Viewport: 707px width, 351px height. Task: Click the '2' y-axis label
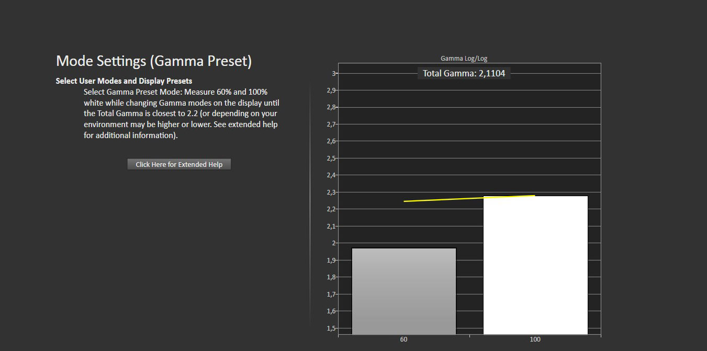[x=333, y=243]
